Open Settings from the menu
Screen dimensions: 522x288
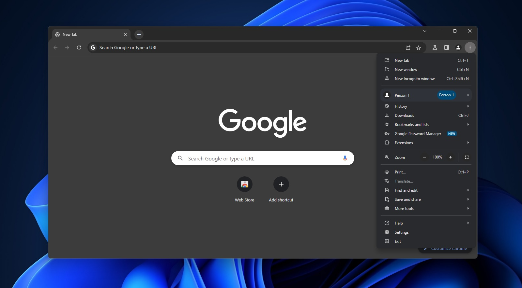click(x=426, y=232)
